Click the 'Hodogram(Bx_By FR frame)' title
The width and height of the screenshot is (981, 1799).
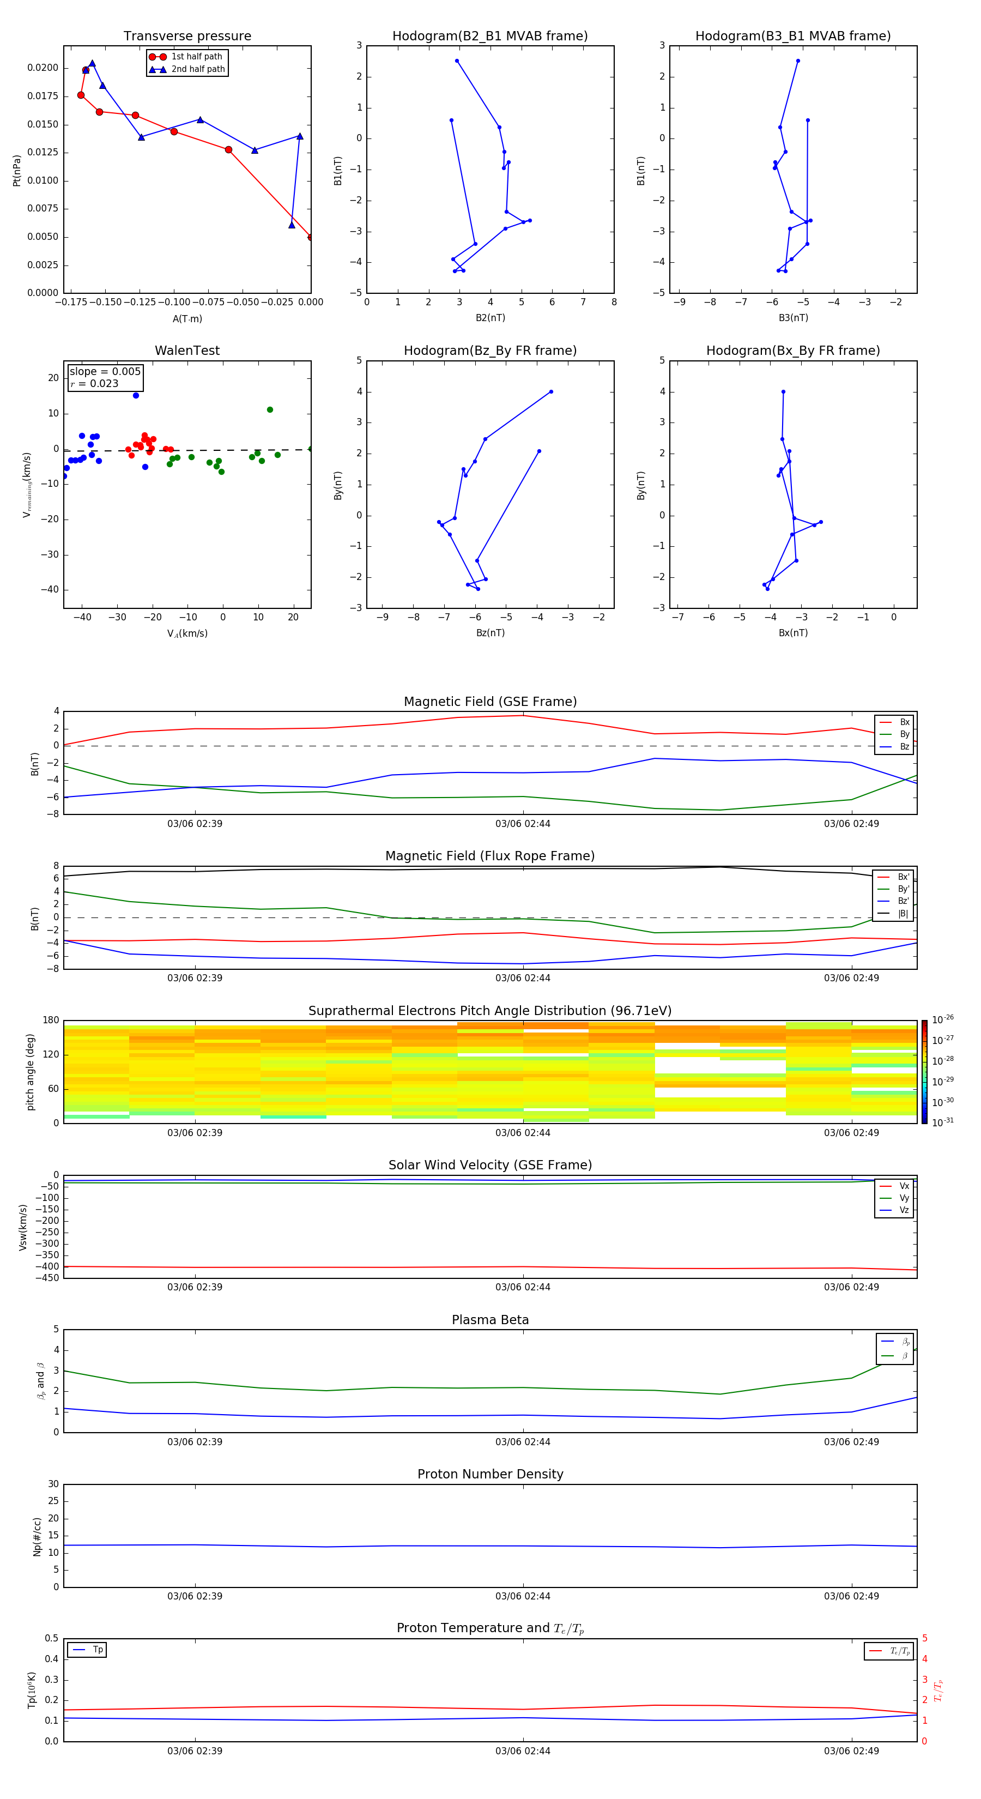(x=793, y=351)
